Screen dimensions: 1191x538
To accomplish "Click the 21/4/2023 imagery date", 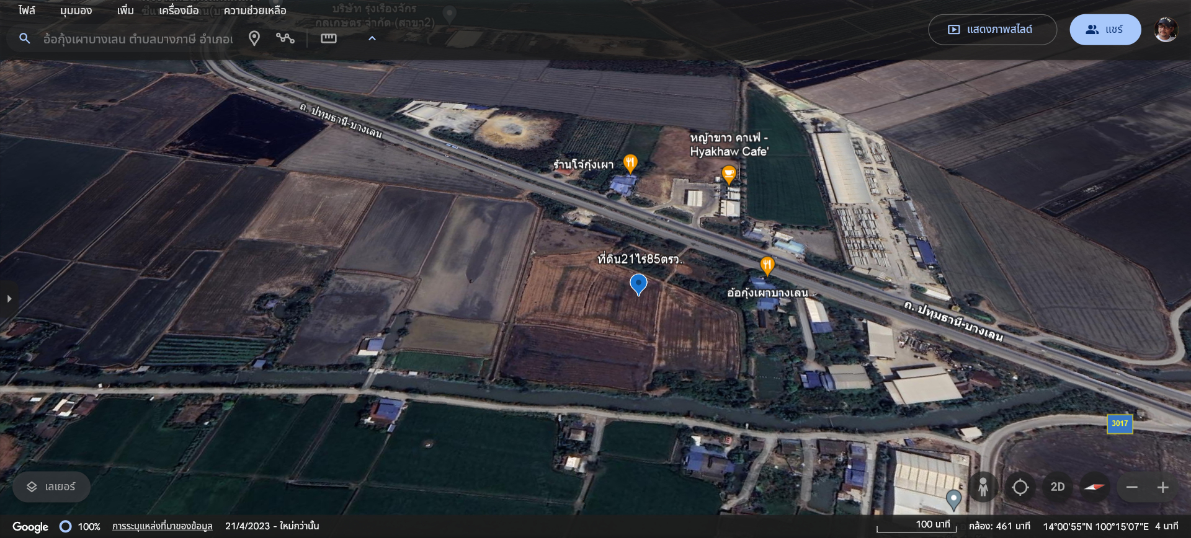I will 248,526.
